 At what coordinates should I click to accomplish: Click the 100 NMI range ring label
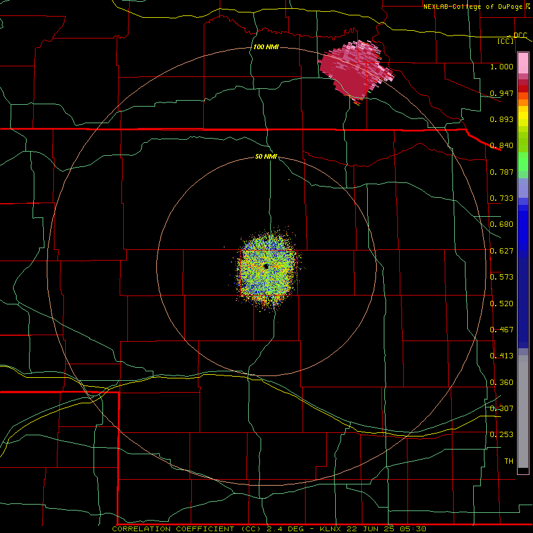(x=266, y=47)
